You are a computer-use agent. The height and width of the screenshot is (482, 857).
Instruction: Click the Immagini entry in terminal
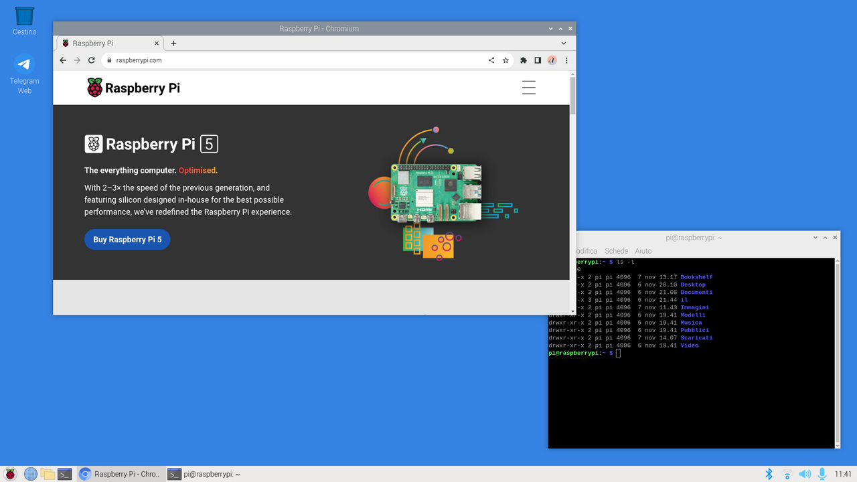(x=694, y=307)
